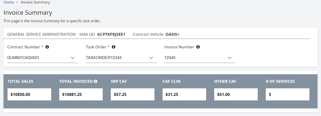Click the Total Invoiced info icon
321x116 pixels.
click(x=95, y=81)
